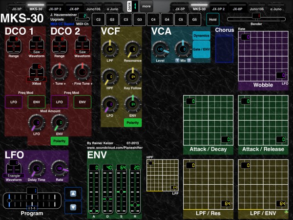Image resolution: width=293 pixels, height=220 pixels.
Task: Toggle the DCO Mod Amount Polarity button
Action: (x=60, y=141)
